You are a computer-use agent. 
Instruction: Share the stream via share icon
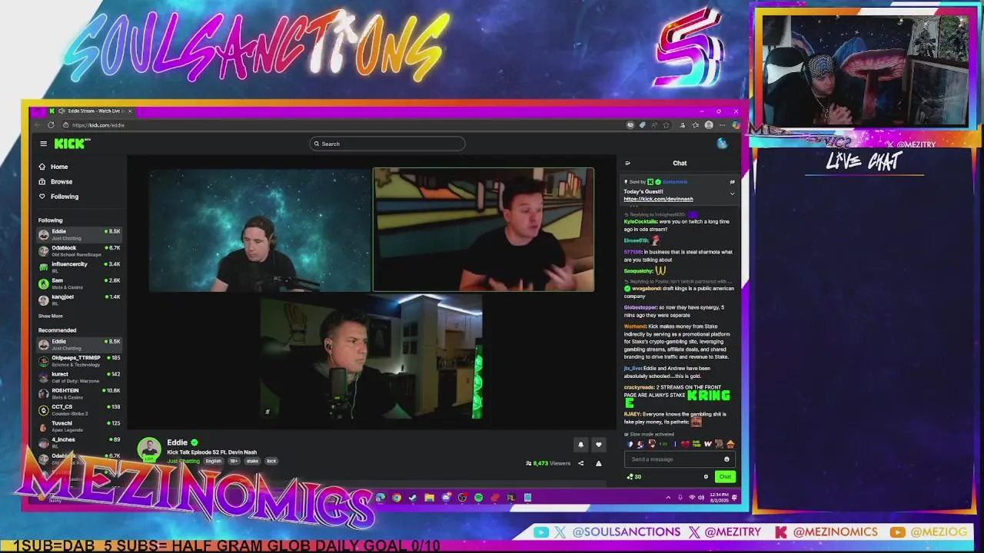(x=580, y=463)
